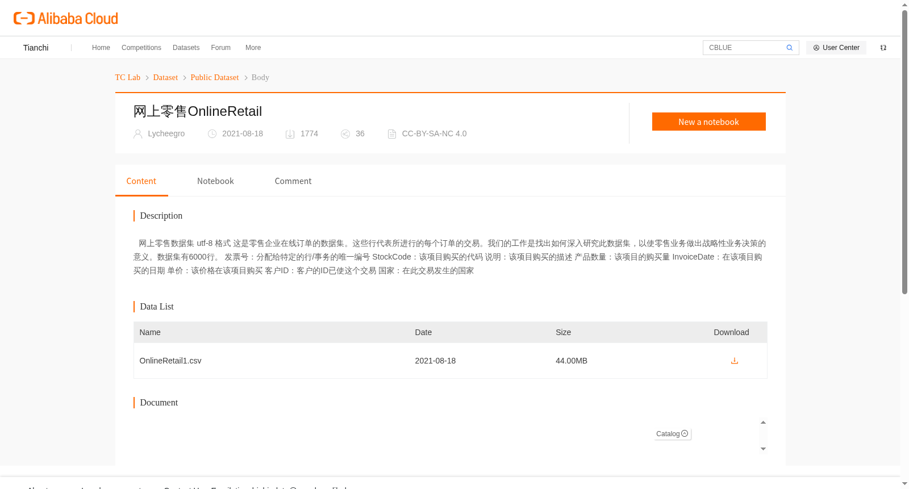The height and width of the screenshot is (489, 909).
Task: Go to Public Dataset breadcrumb
Action: [x=215, y=77]
